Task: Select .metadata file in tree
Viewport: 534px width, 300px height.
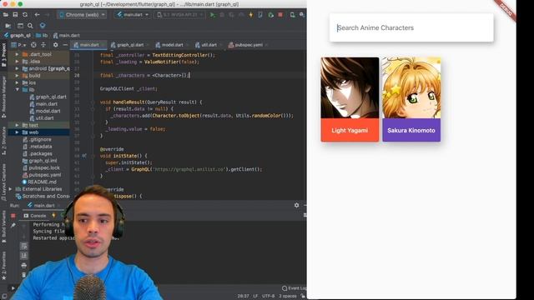Action: [x=37, y=147]
